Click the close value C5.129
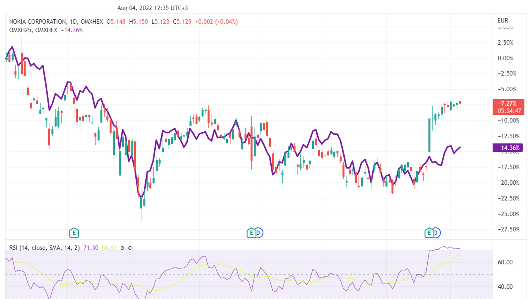532x299 pixels. click(x=182, y=22)
